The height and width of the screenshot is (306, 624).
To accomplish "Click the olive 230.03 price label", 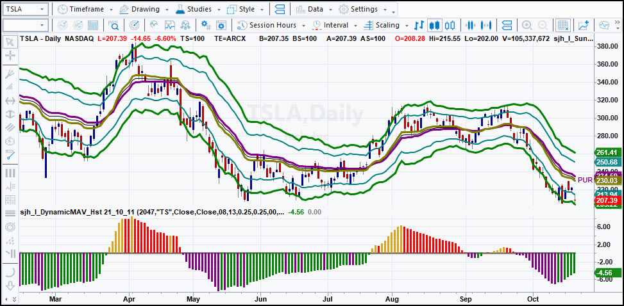I will (x=607, y=181).
